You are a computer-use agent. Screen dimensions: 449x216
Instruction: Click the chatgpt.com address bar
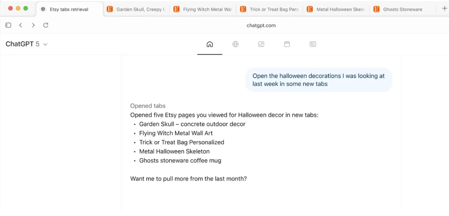(261, 25)
